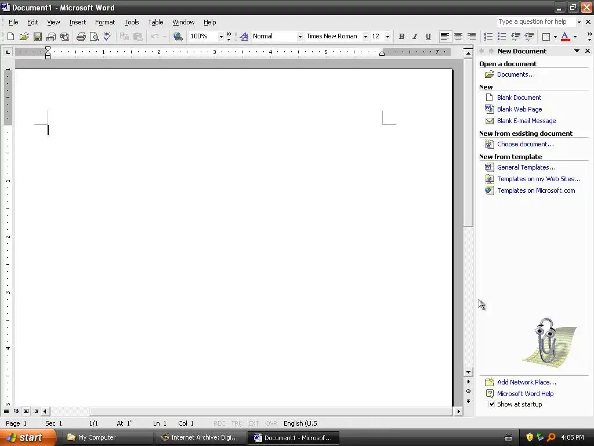Click the Center alignment icon
This screenshot has width=594, height=446.
point(458,37)
